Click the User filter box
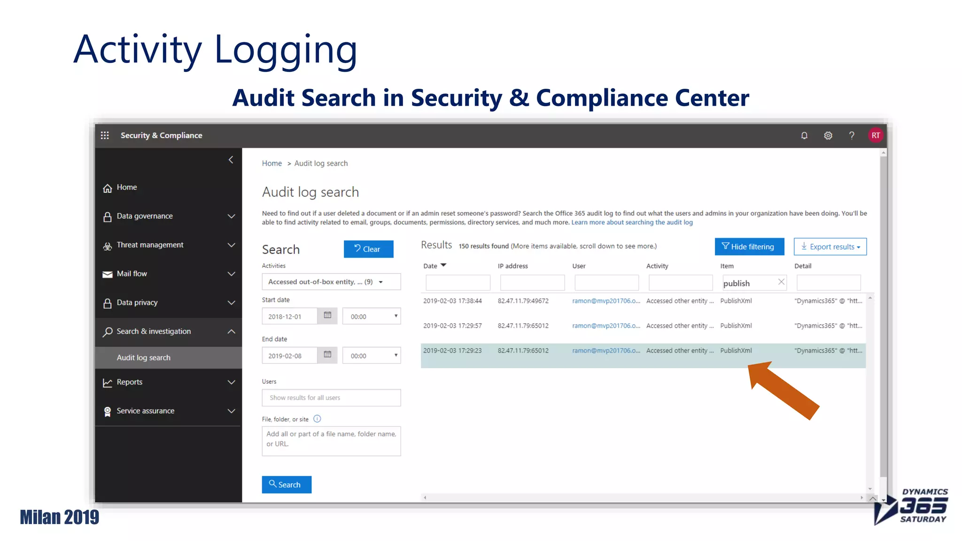The image size is (962, 541). [606, 283]
